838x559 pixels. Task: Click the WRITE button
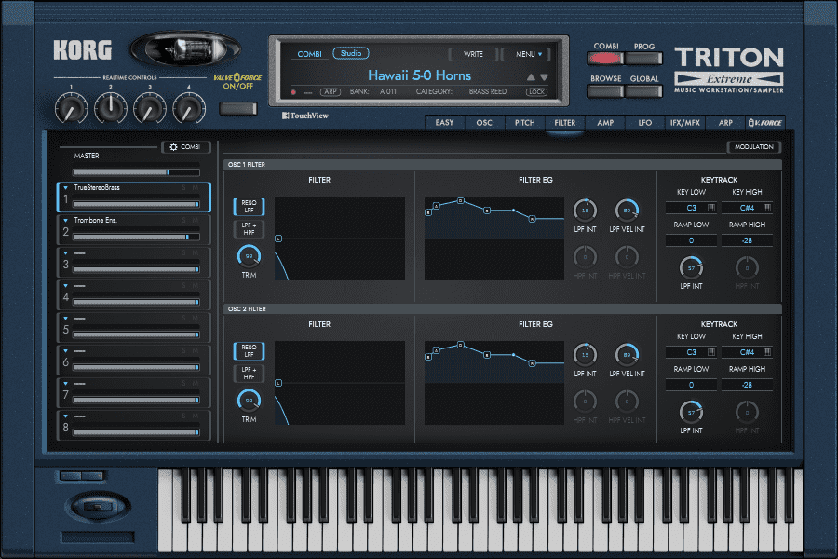click(474, 54)
